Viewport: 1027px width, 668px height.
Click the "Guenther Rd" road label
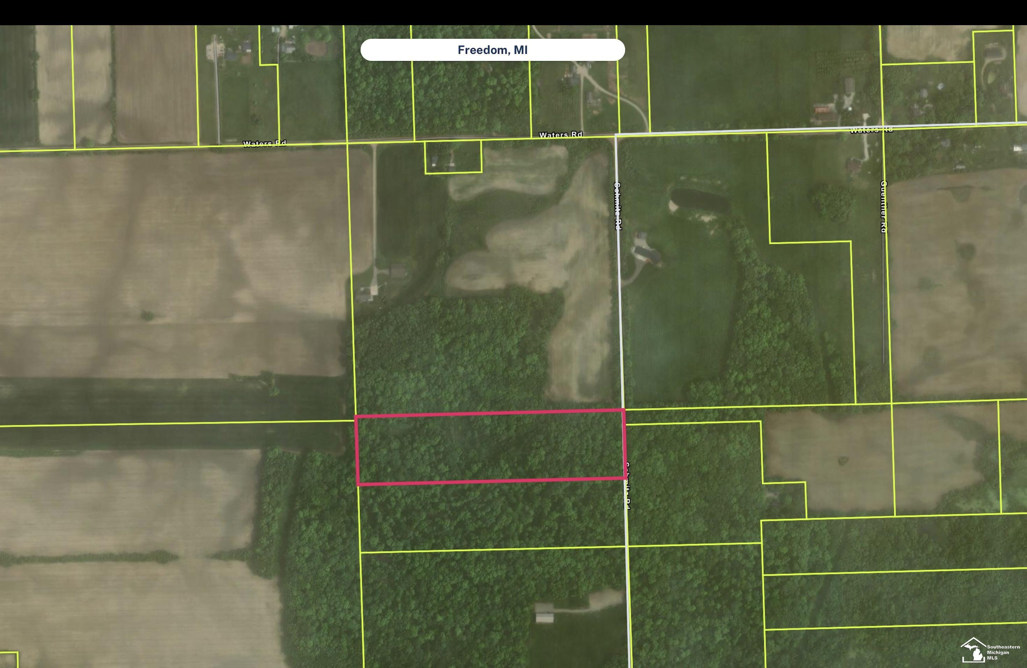pos(883,207)
